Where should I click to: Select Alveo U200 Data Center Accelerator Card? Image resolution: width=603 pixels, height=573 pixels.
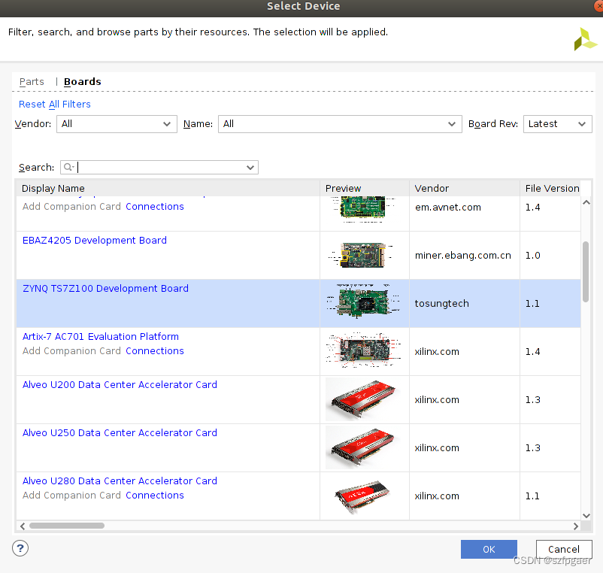(120, 384)
